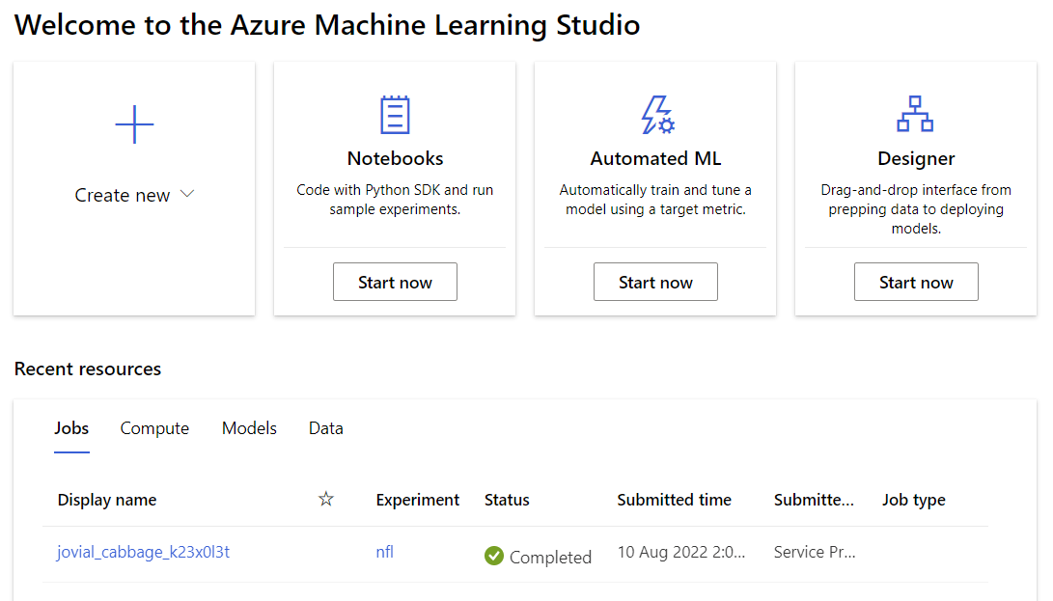Click the green Completed status checkmark icon
The image size is (1053, 601).
tap(493, 556)
